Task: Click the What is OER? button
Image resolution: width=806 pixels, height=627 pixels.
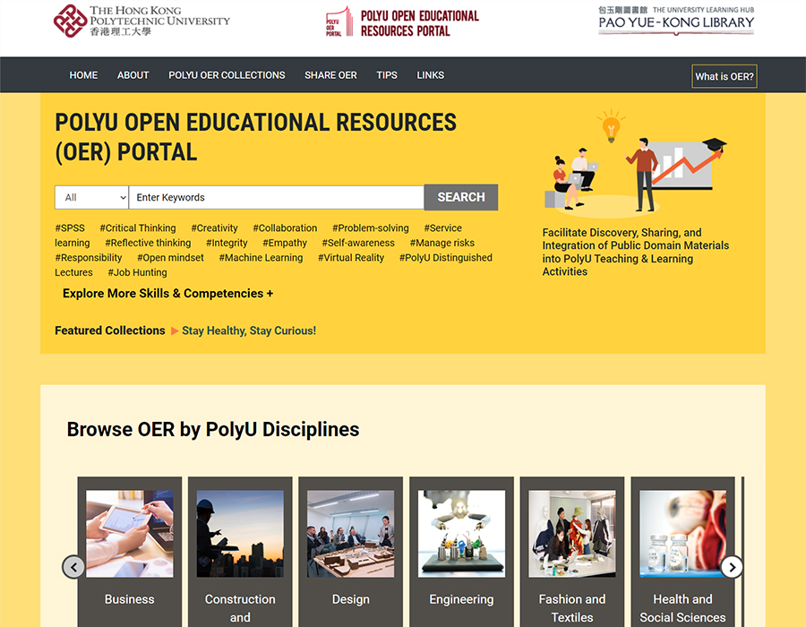Action: pos(725,76)
